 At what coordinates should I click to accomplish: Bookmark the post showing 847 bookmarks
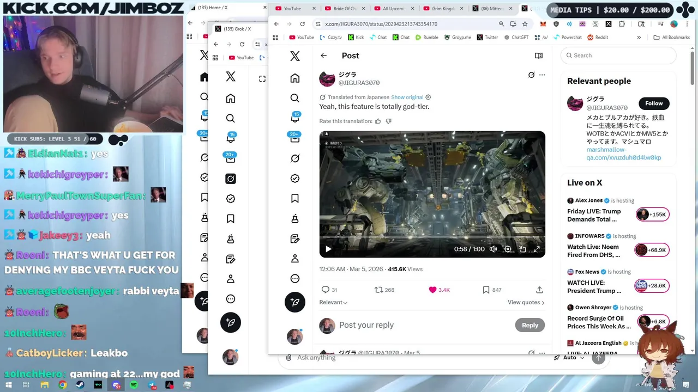[486, 290]
